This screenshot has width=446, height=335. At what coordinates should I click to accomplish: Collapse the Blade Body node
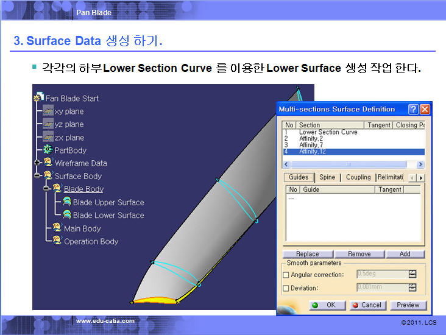tap(47, 189)
